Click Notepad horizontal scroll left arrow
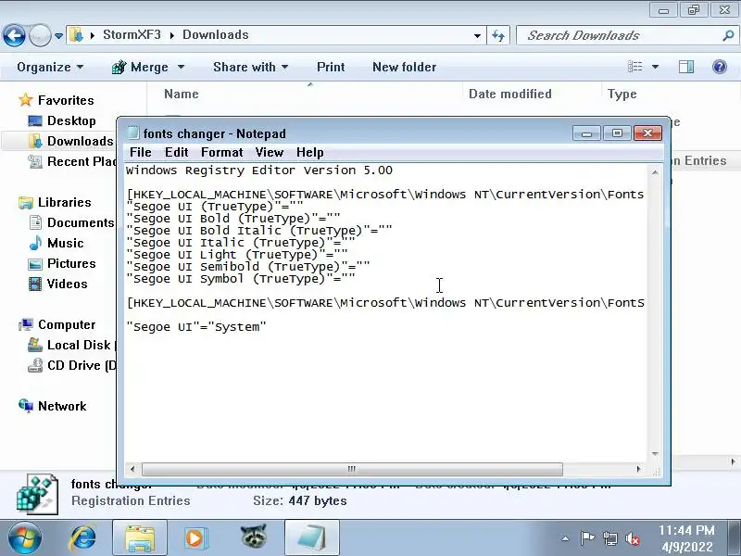The height and width of the screenshot is (556, 741). pos(132,469)
